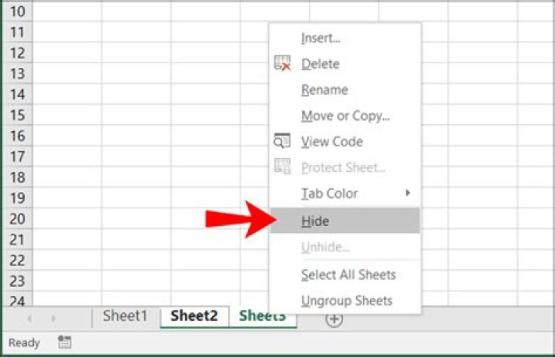Select row 20 header
Viewport: 555px width, 357px height.
click(x=17, y=219)
